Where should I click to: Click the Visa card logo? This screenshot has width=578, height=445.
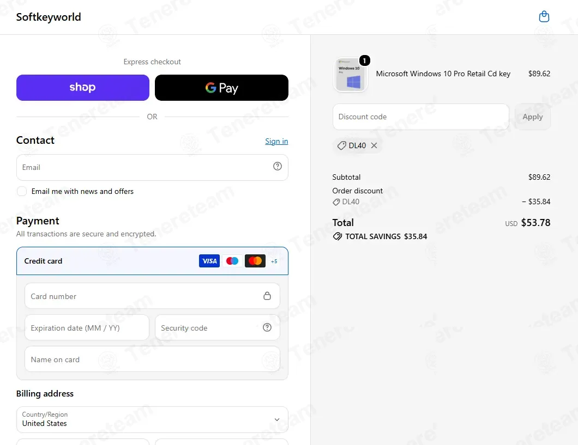pos(209,261)
